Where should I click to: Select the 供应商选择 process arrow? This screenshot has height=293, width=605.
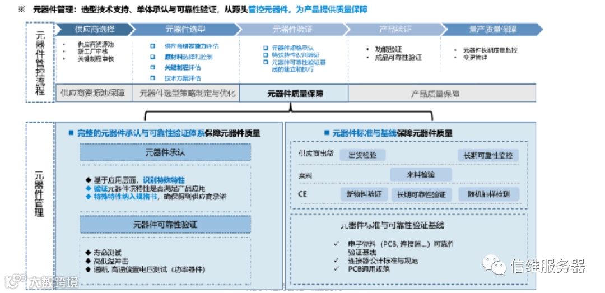point(95,29)
